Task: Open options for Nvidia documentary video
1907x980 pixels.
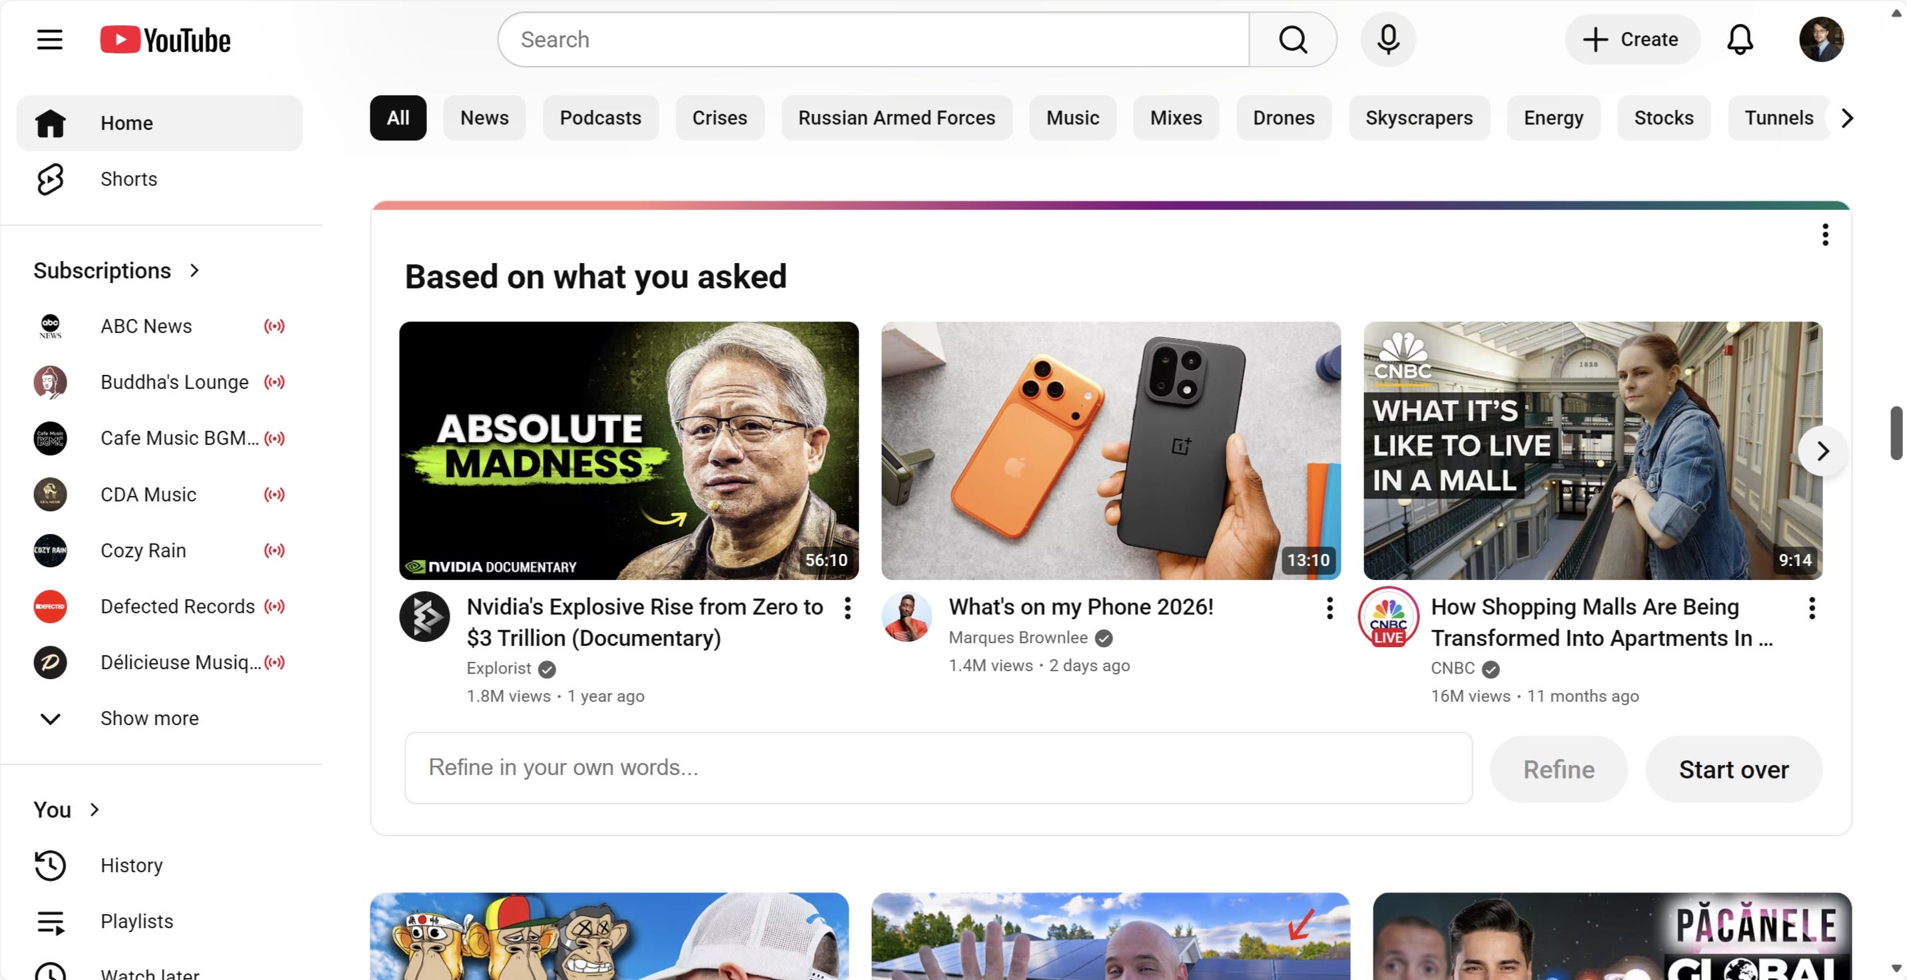Action: pos(848,609)
